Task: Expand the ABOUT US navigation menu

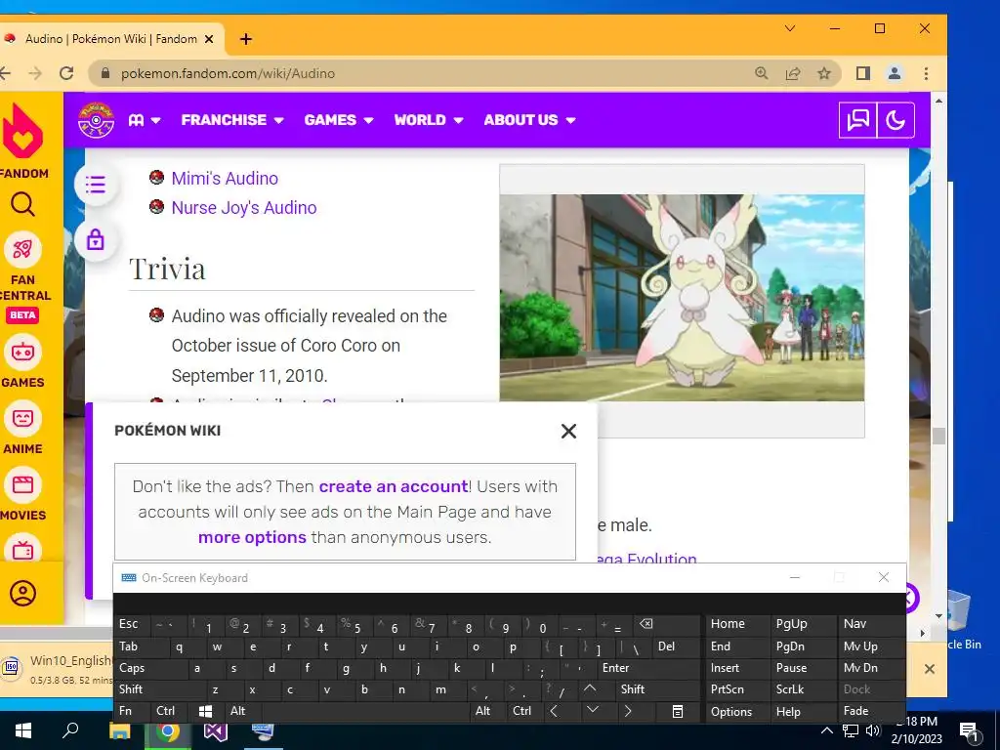Action: pos(529,120)
